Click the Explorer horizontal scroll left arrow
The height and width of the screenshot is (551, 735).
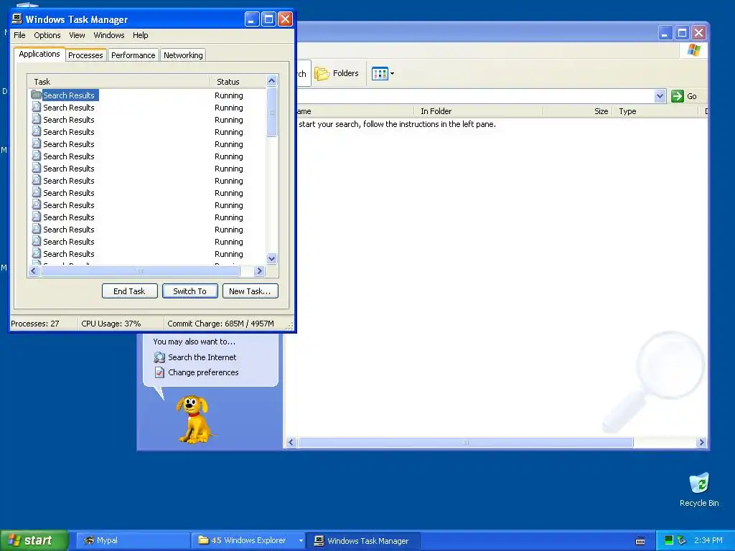click(x=291, y=442)
